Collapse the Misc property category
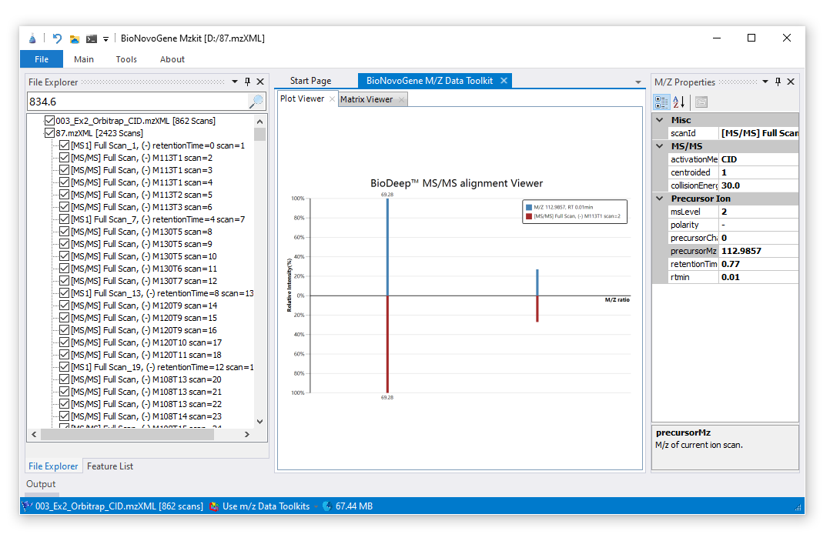 click(660, 120)
